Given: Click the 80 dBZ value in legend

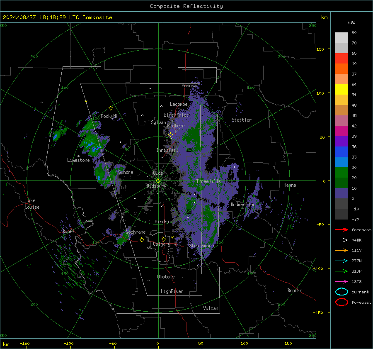Looking at the screenshot, I should point(354,33).
